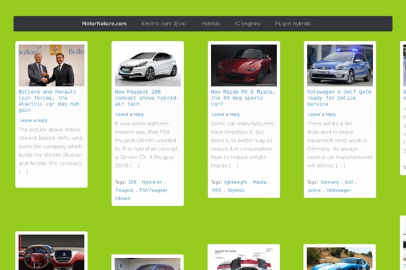View the white Peugeot 208 concept image

148,65
